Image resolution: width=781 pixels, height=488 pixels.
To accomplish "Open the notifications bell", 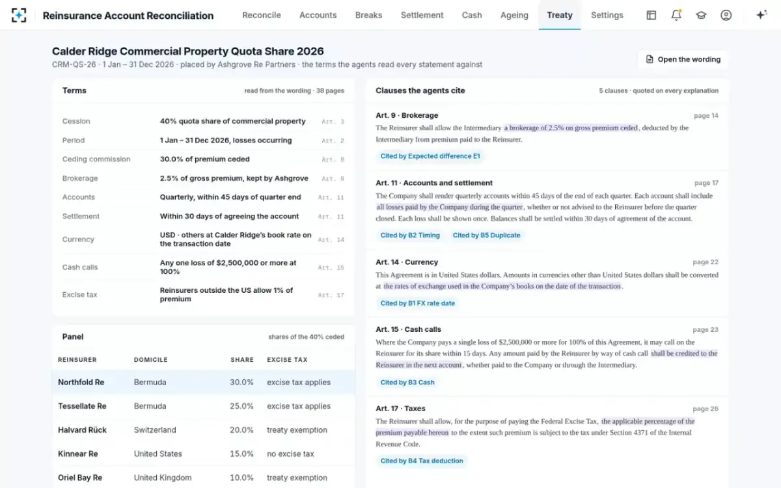I will click(676, 15).
